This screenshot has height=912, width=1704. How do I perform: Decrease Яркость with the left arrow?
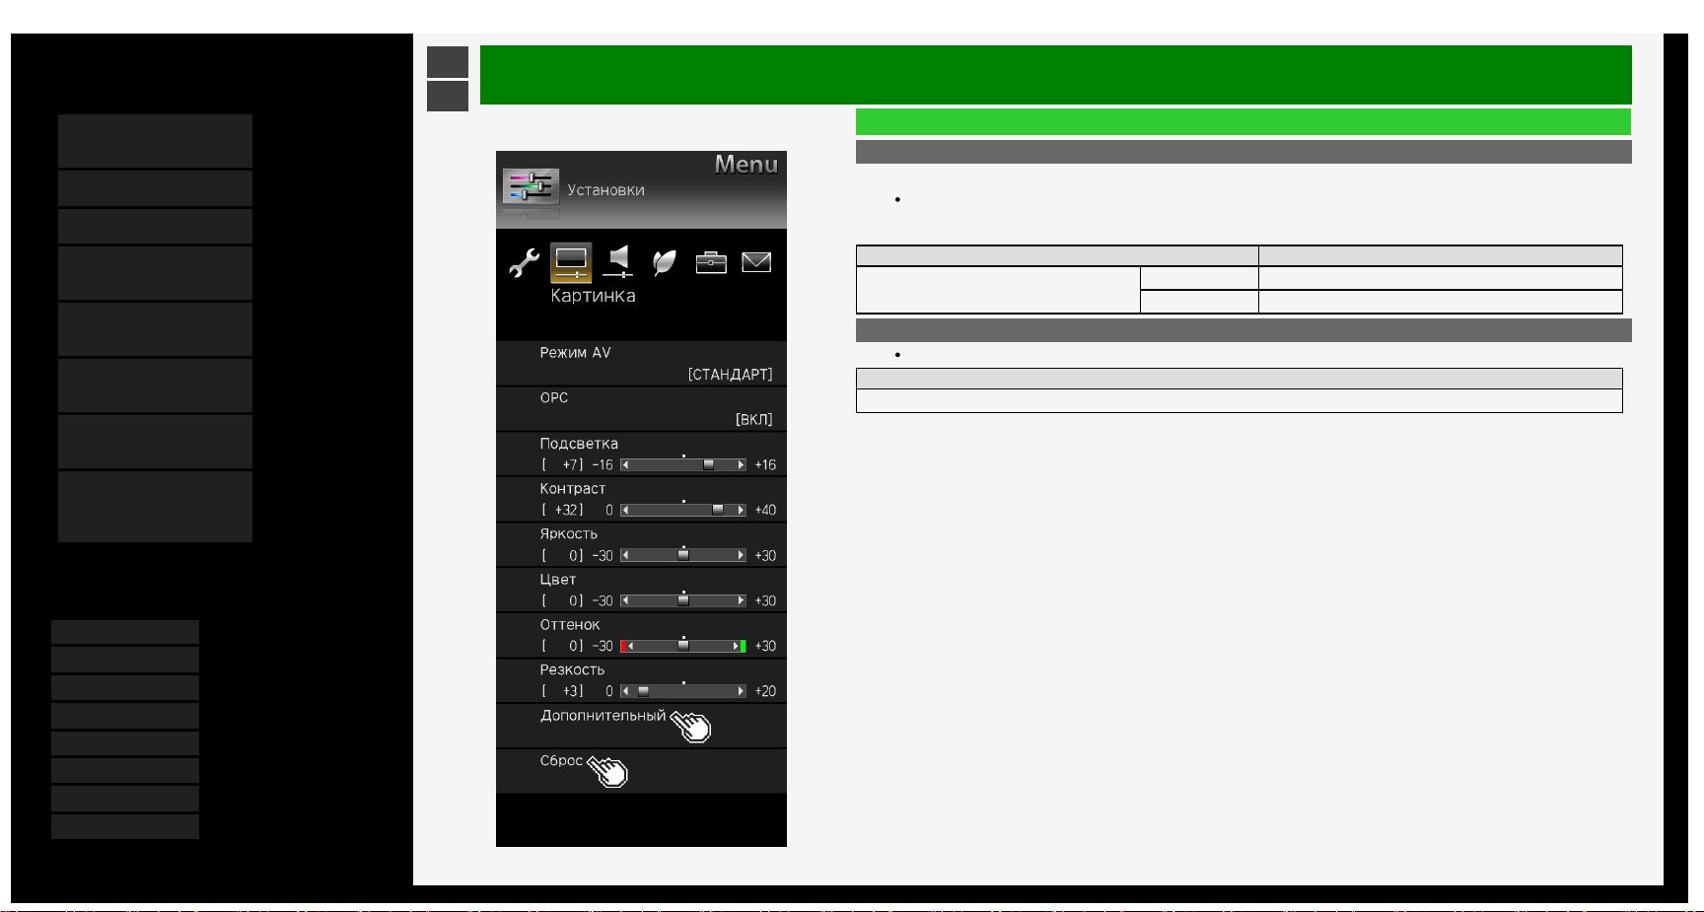point(625,555)
